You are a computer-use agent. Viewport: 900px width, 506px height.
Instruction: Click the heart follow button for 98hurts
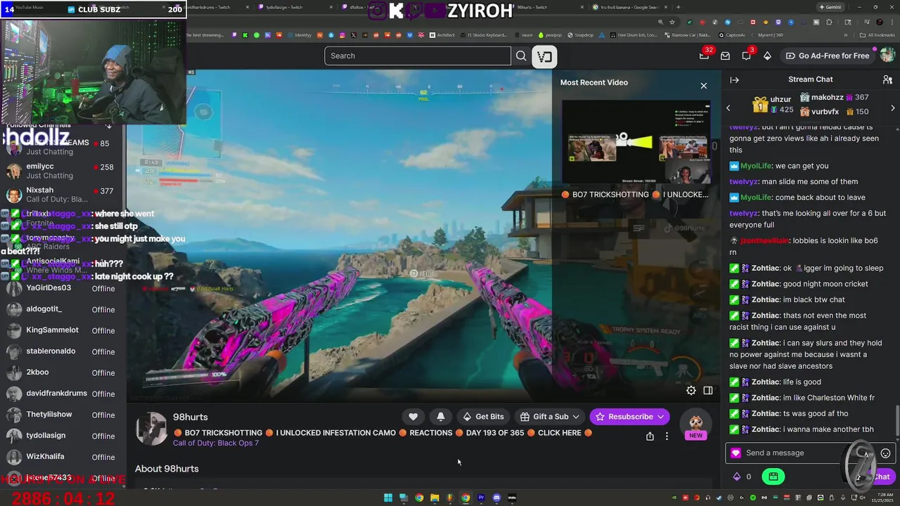413,417
